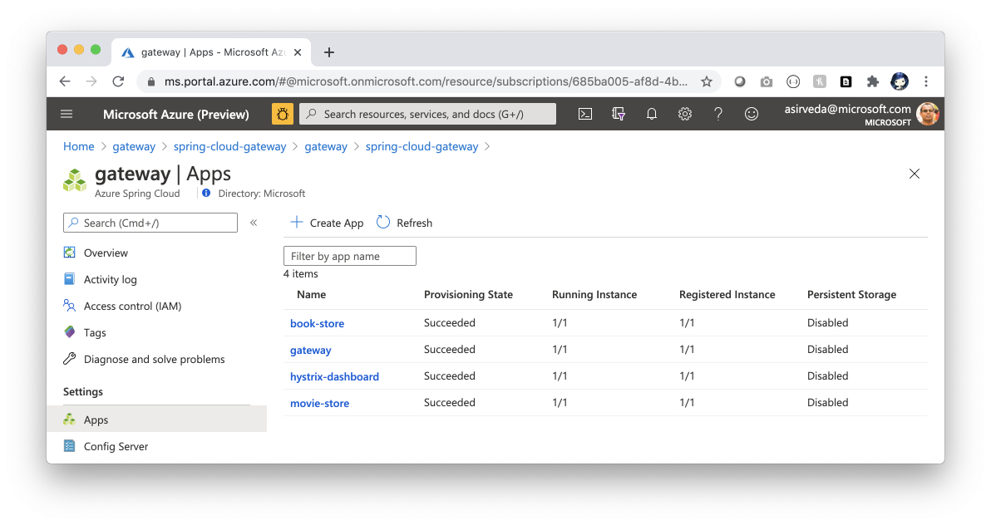Click the browser address bar
The height and width of the screenshot is (525, 991).
[426, 81]
